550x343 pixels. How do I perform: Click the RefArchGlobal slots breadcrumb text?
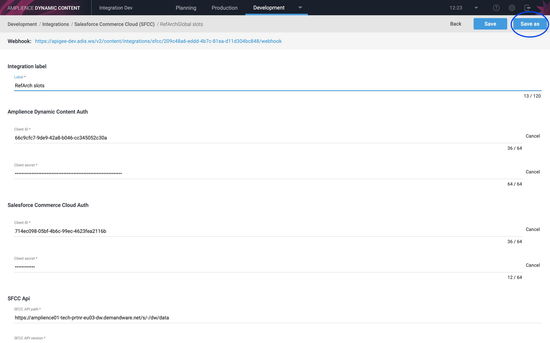(x=181, y=24)
